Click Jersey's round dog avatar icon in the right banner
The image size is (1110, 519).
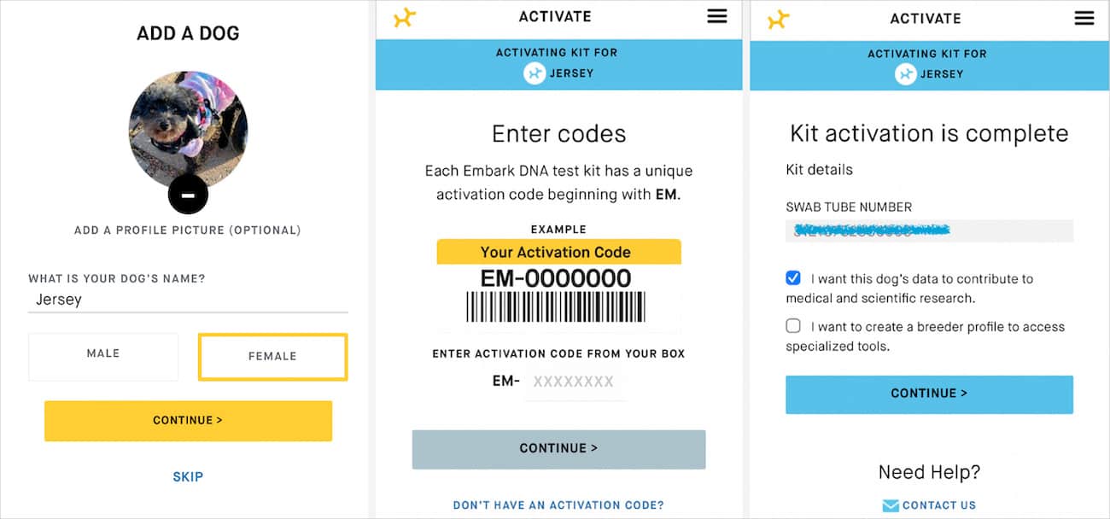(x=906, y=74)
